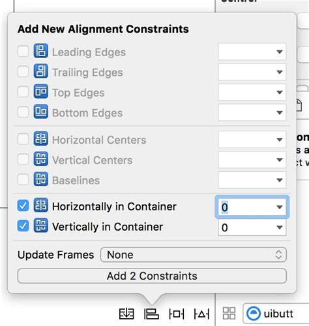Open the Update Frames None popup
309x326 pixels.
click(194, 255)
